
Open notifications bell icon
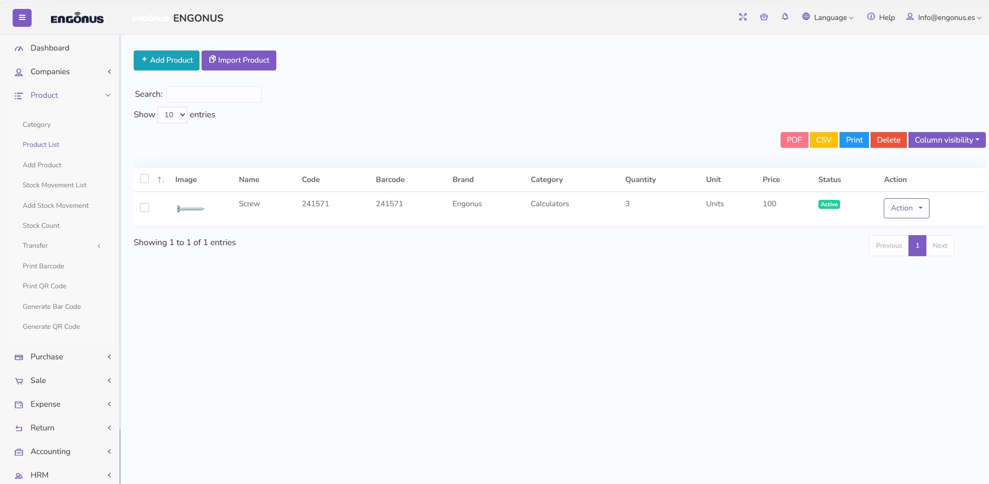coord(785,17)
